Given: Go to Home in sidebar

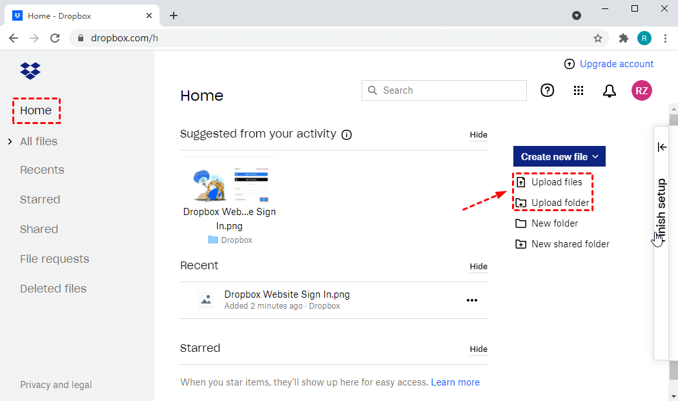Looking at the screenshot, I should click(x=36, y=110).
